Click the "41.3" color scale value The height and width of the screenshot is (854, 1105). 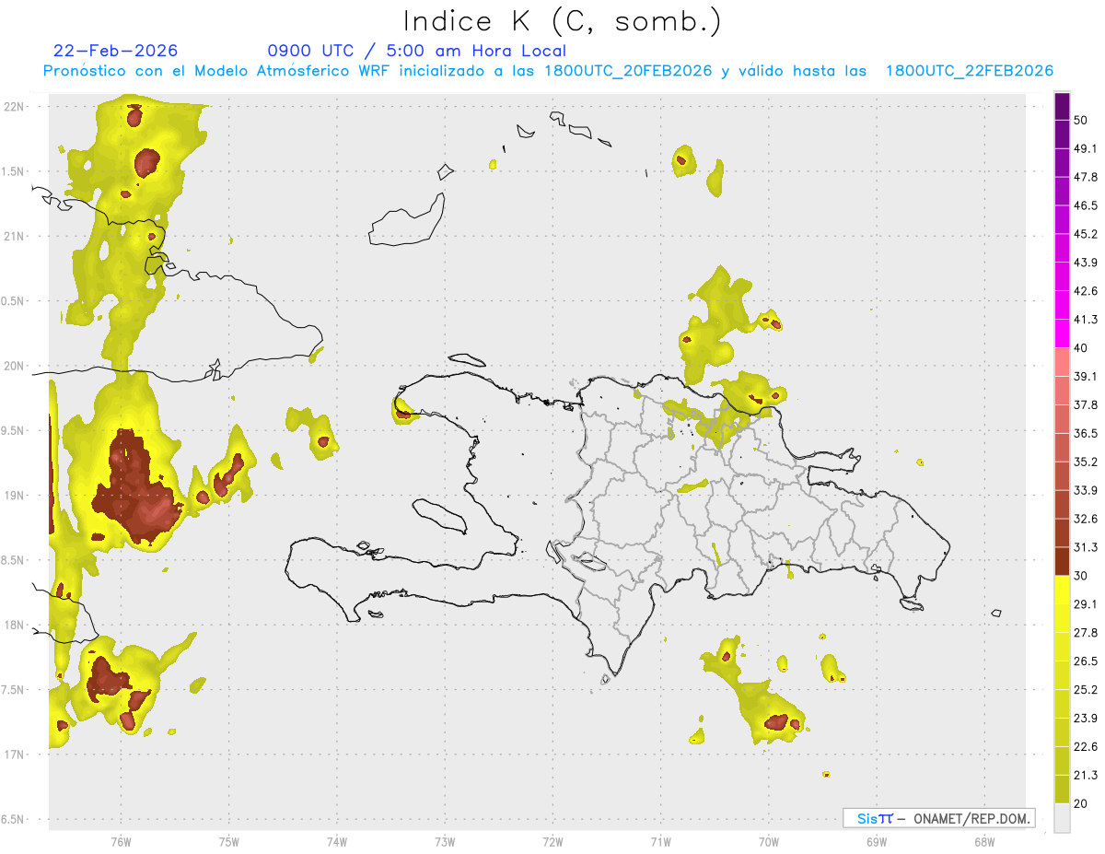pos(1086,320)
